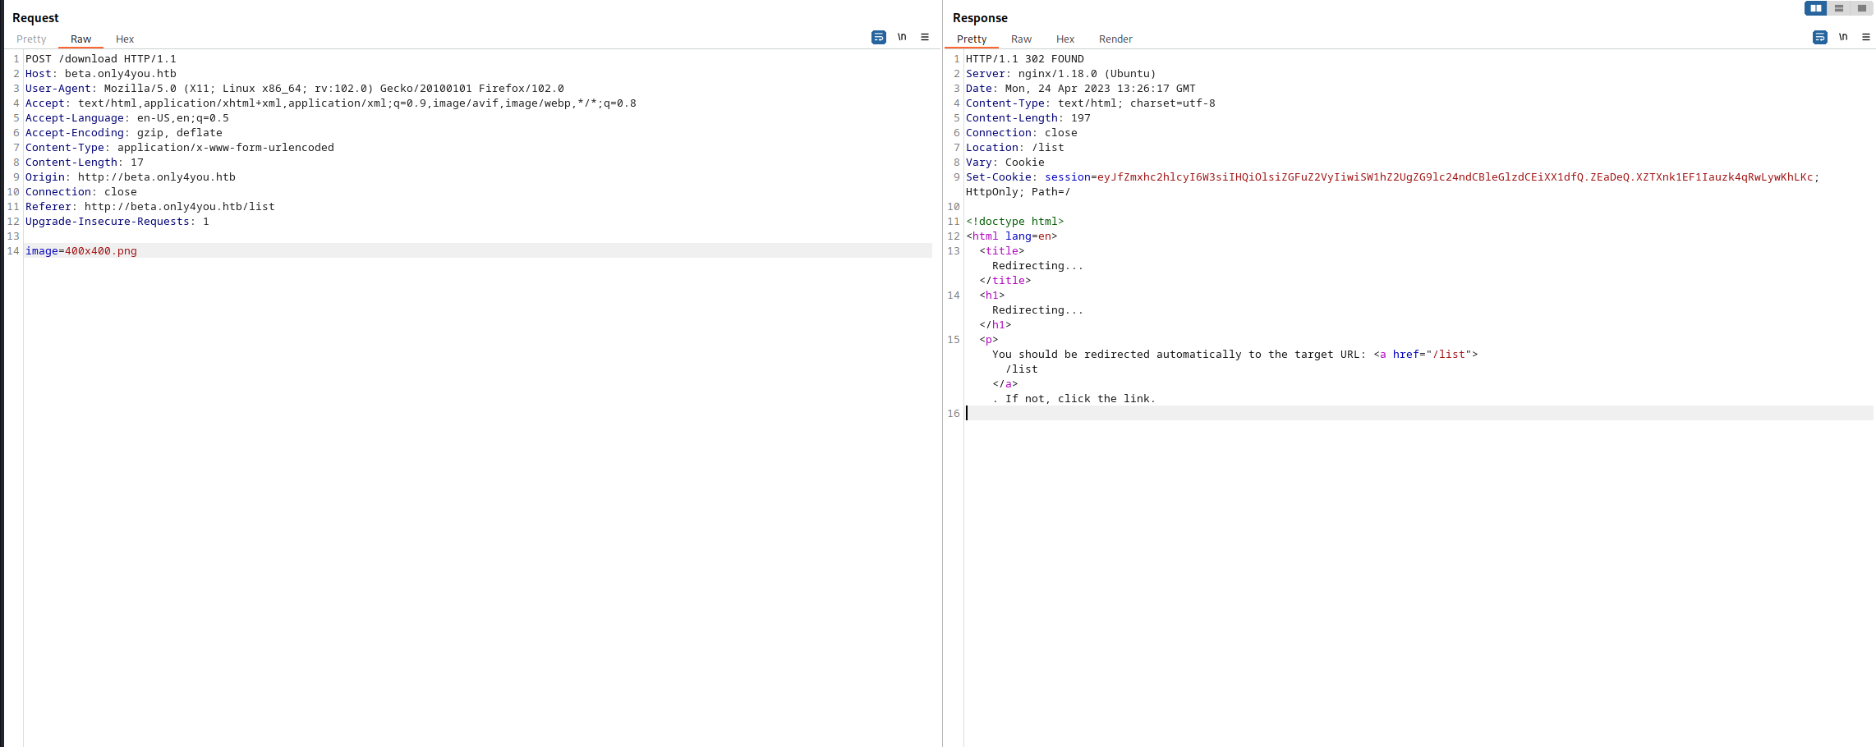
Task: Click the closing "</h1>" tag
Action: click(x=995, y=325)
